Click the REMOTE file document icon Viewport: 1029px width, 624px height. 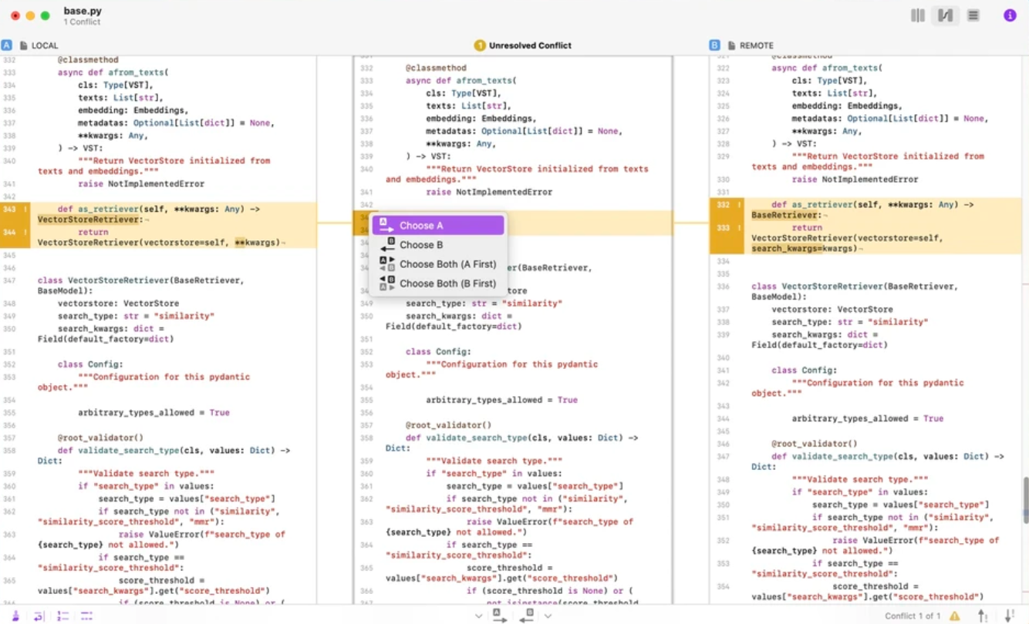tap(731, 45)
